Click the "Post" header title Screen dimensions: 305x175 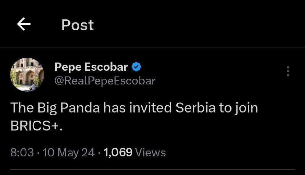pyautogui.click(x=77, y=25)
